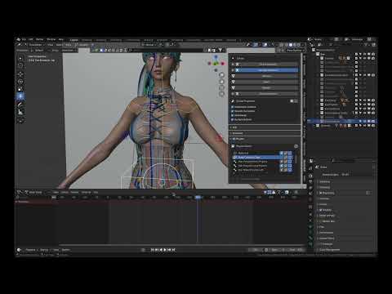Toggle first blue icon on highlighted list row
The width and height of the screenshot is (392, 294).
click(282, 158)
